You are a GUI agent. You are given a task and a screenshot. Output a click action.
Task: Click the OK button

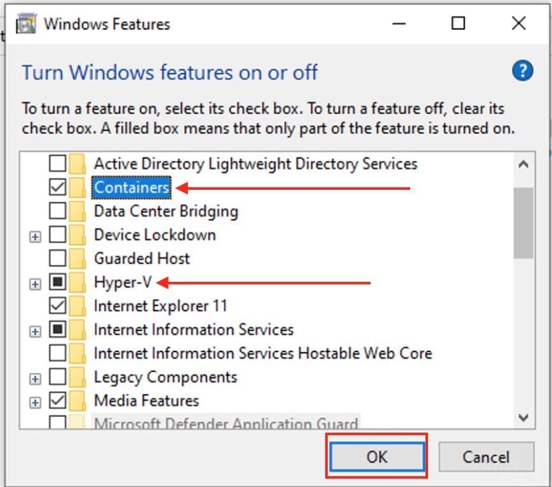pos(376,457)
